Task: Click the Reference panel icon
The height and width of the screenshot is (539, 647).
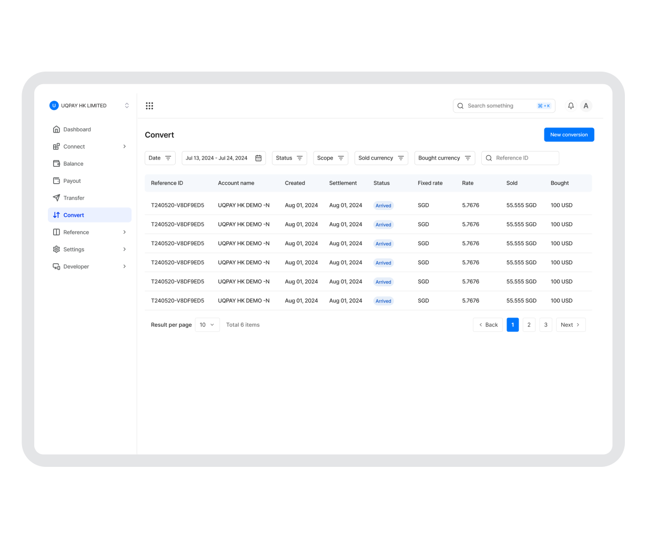Action: pyautogui.click(x=56, y=232)
